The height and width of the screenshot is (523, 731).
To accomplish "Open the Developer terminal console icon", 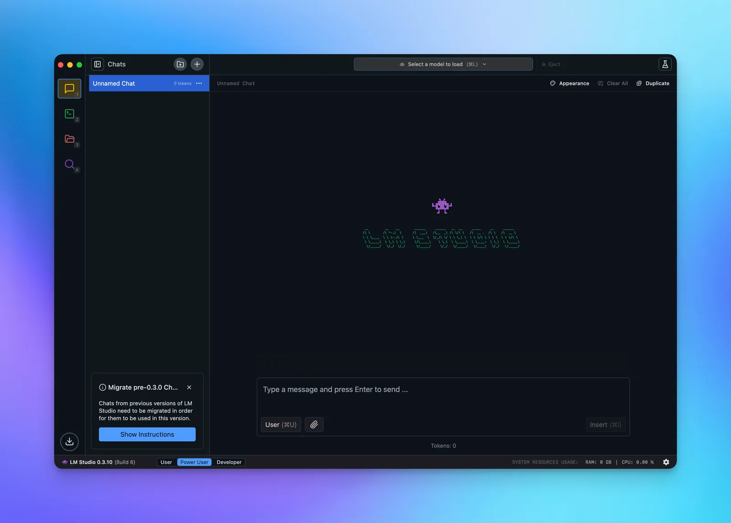I will click(x=69, y=114).
